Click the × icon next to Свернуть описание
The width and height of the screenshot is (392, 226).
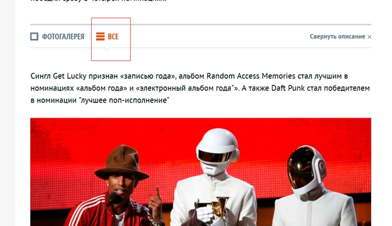click(x=369, y=37)
